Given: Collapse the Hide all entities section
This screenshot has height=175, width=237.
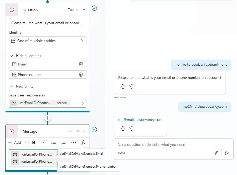Looking at the screenshot, I should point(12,56).
